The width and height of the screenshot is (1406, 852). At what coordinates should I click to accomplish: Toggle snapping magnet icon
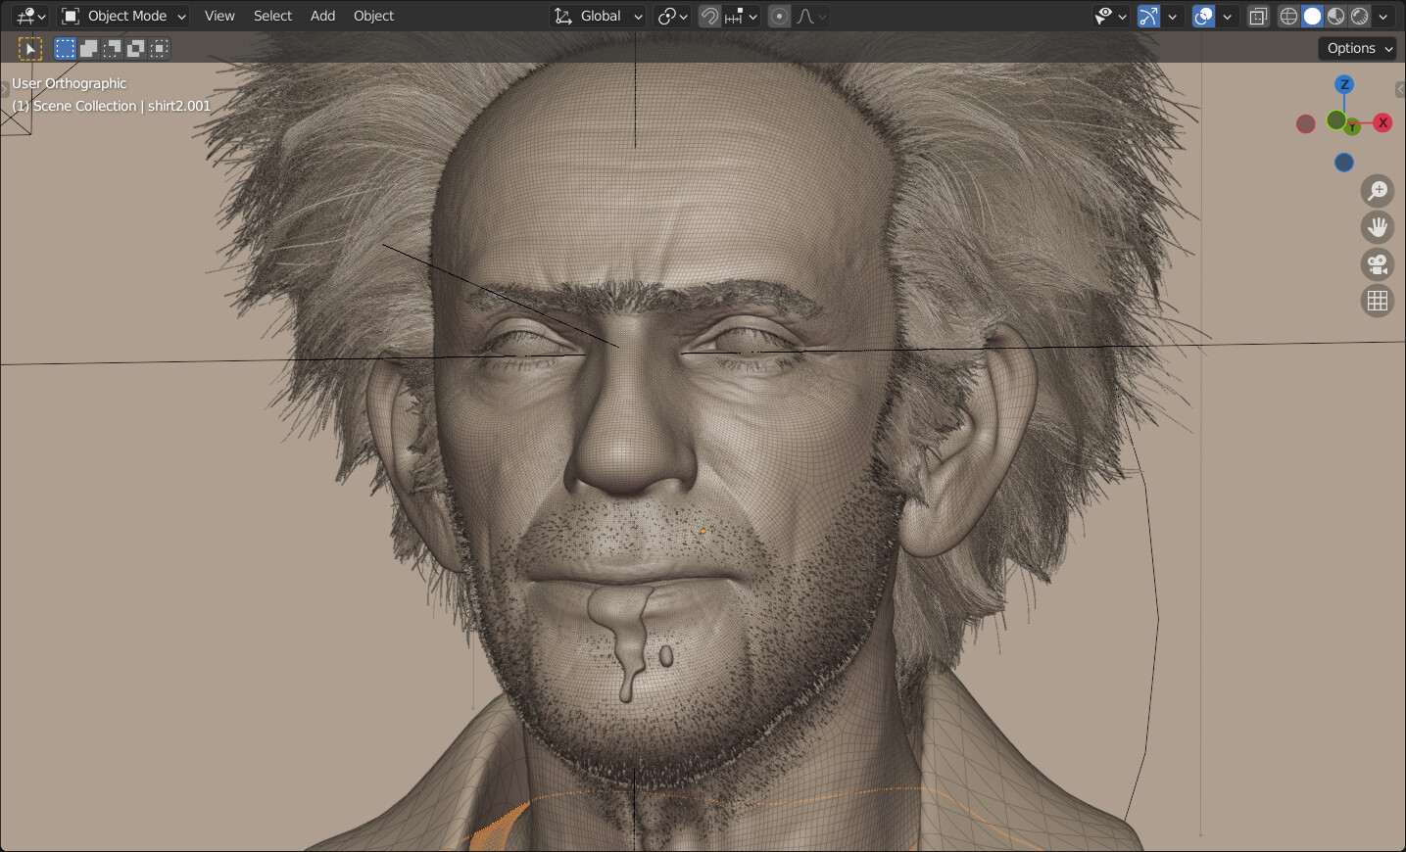709,16
